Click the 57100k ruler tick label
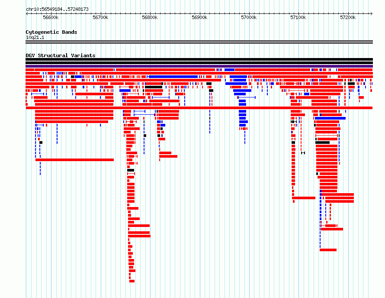The height and width of the screenshot is (298, 385). coord(298,17)
